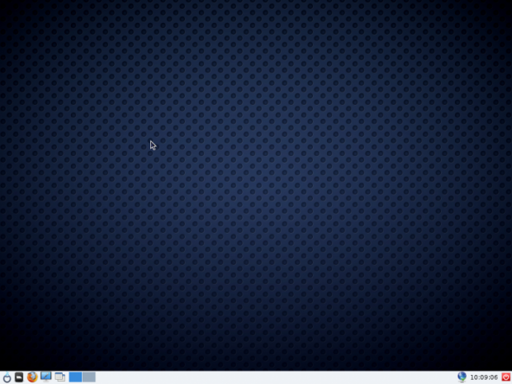
Task: Open the network status globe icon
Action: (x=462, y=377)
